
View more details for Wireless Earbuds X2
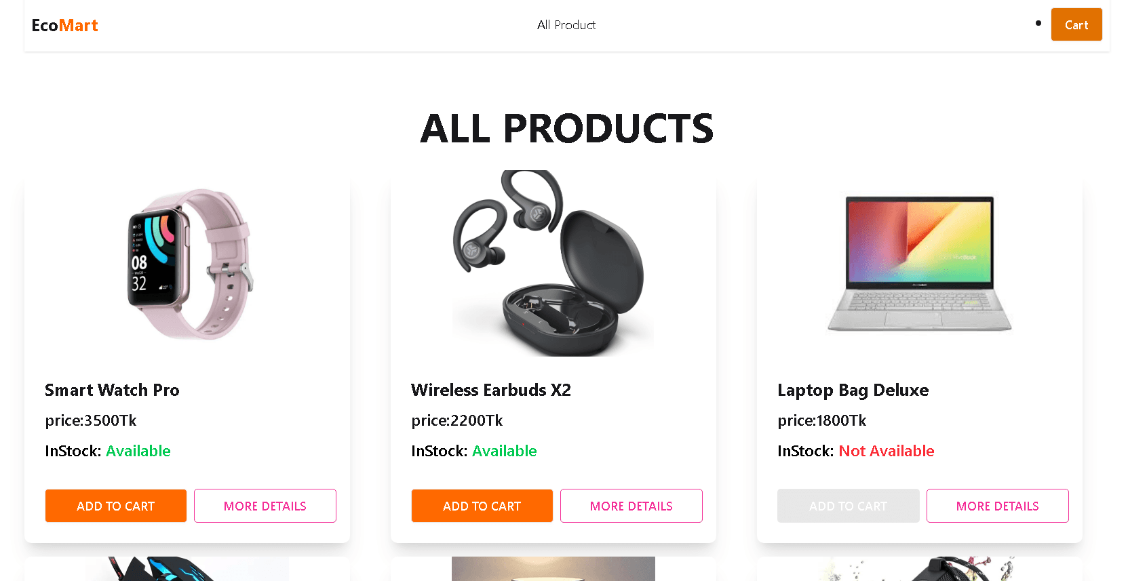click(x=631, y=506)
